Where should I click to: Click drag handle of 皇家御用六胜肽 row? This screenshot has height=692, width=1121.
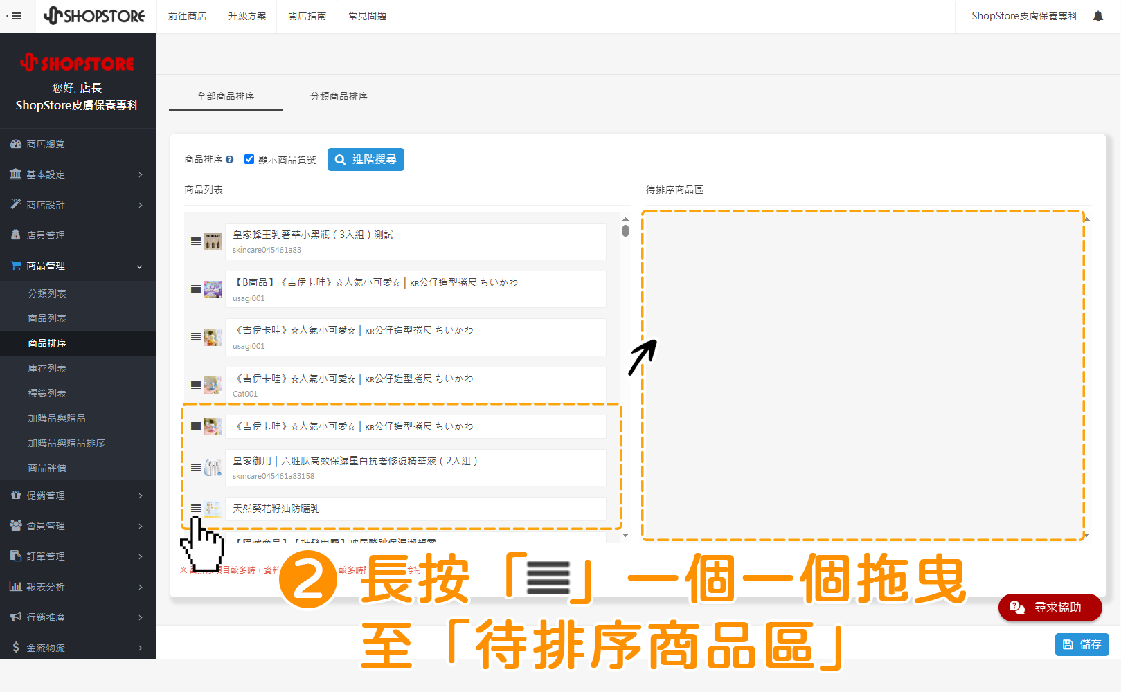coord(196,468)
